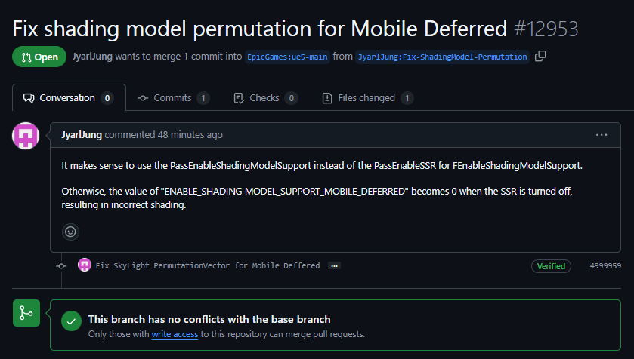
Task: Click the Checks tab count badge
Action: 292,98
